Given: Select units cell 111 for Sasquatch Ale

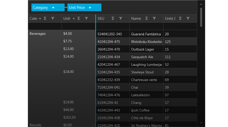Looking at the screenshot, I should [180, 57].
